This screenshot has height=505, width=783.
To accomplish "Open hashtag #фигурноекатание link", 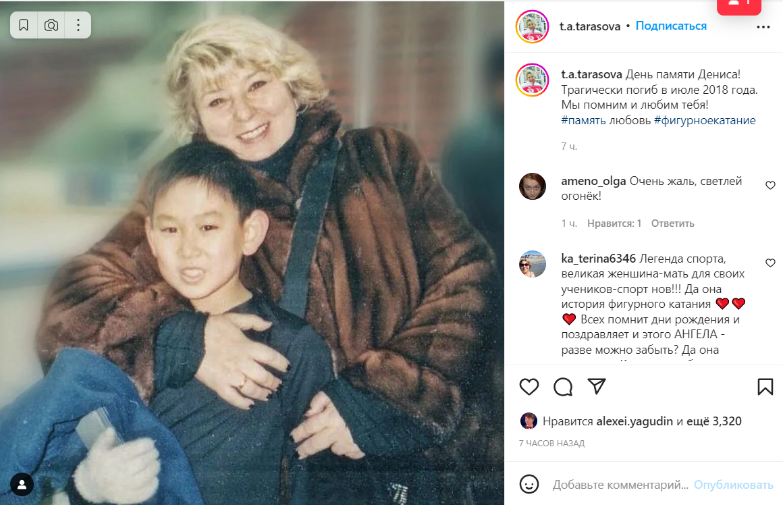I will [705, 120].
